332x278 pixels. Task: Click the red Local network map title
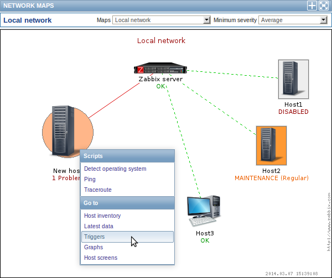161,40
